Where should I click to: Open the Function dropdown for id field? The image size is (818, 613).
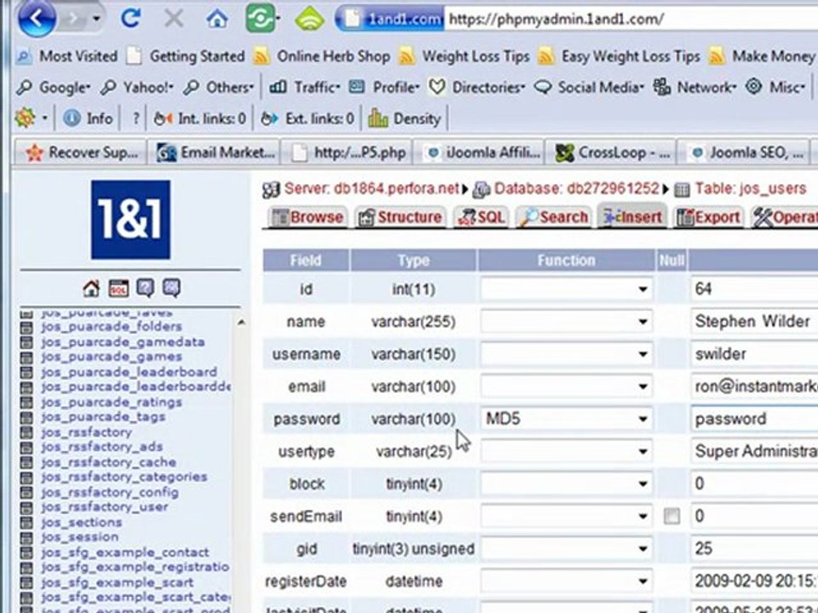(566, 289)
